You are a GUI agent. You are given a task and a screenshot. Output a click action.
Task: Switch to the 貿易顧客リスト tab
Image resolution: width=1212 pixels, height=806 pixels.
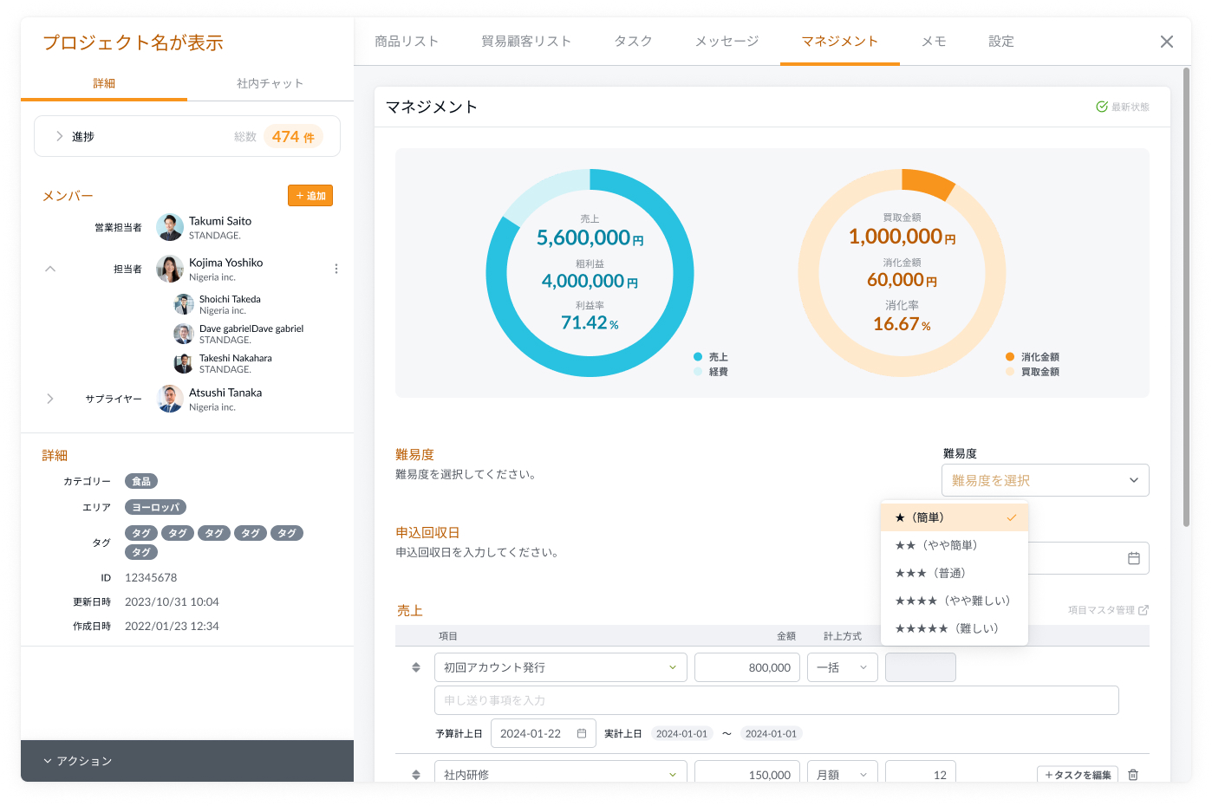(526, 42)
